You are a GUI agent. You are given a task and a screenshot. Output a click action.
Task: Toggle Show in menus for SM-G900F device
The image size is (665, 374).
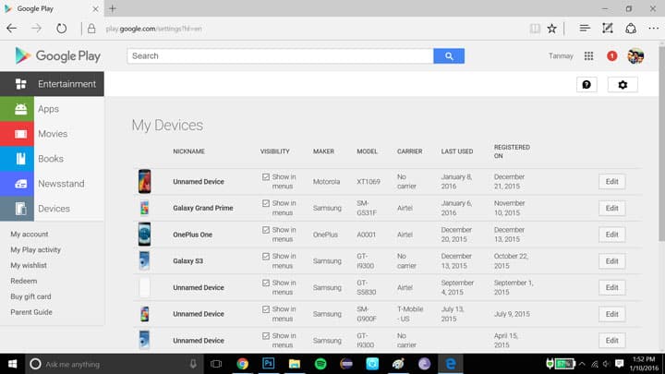point(266,309)
